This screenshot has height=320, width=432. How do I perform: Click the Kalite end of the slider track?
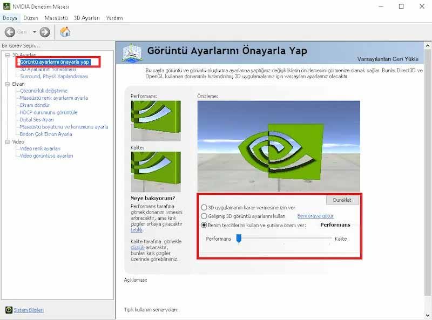pyautogui.click(x=329, y=238)
